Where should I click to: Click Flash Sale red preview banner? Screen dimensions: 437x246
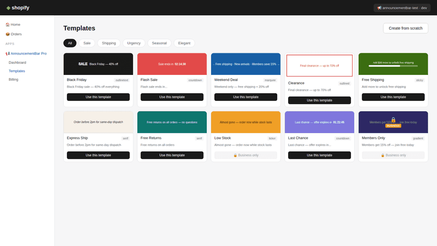pos(172,64)
